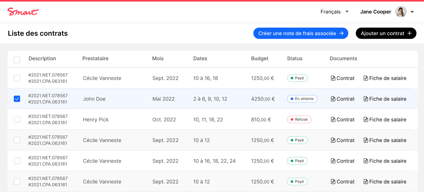
Task: Uncheck the John Doe contract row checkbox
Action: click(17, 99)
